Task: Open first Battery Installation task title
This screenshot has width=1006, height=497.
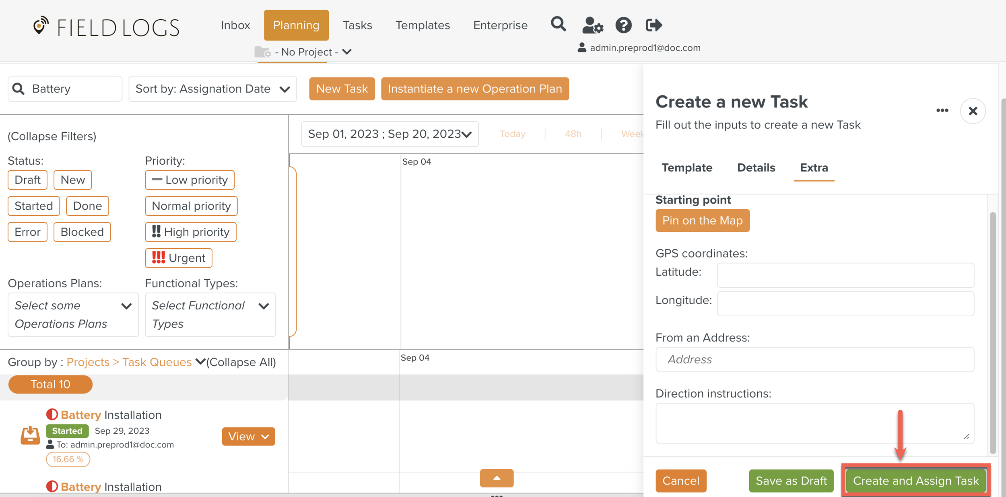Action: 111,415
